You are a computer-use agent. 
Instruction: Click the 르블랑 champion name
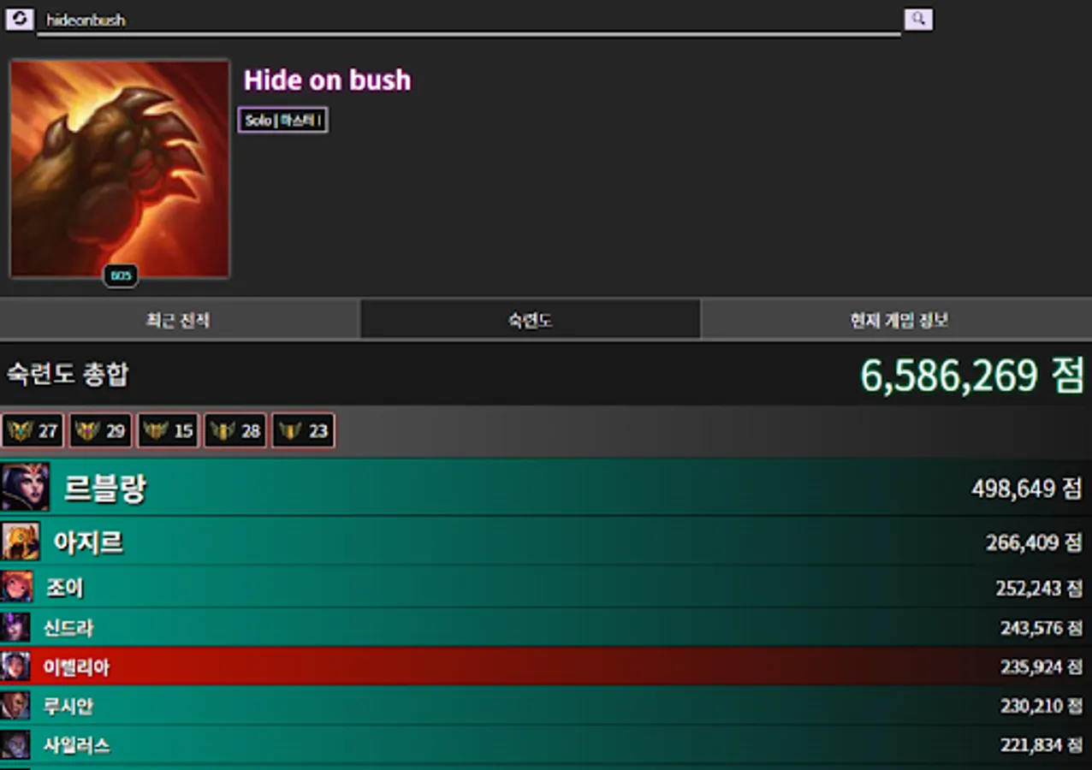coord(105,489)
